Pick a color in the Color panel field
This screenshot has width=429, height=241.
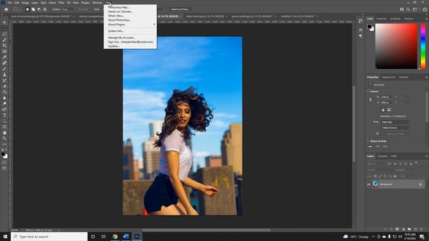[396, 46]
